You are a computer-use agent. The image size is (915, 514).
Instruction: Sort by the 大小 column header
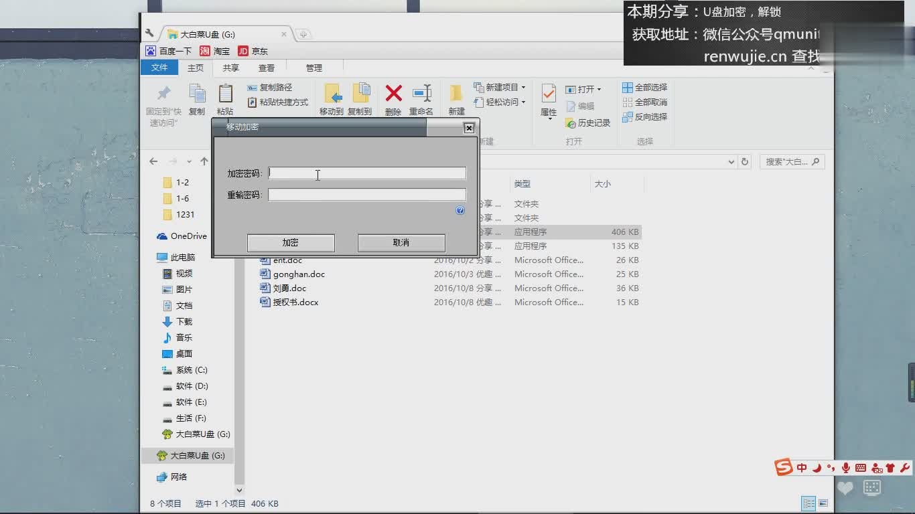(x=603, y=184)
